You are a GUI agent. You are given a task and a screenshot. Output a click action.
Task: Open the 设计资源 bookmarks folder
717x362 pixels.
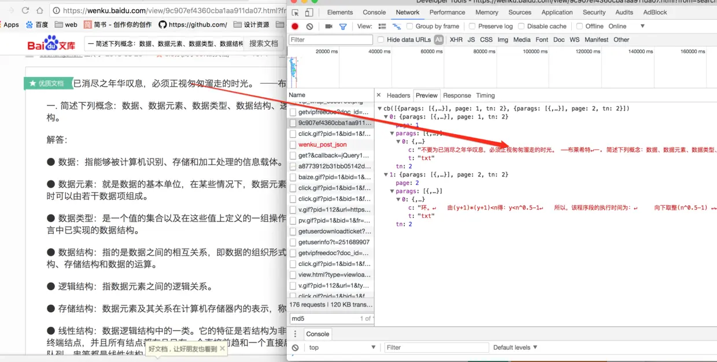[x=252, y=25]
